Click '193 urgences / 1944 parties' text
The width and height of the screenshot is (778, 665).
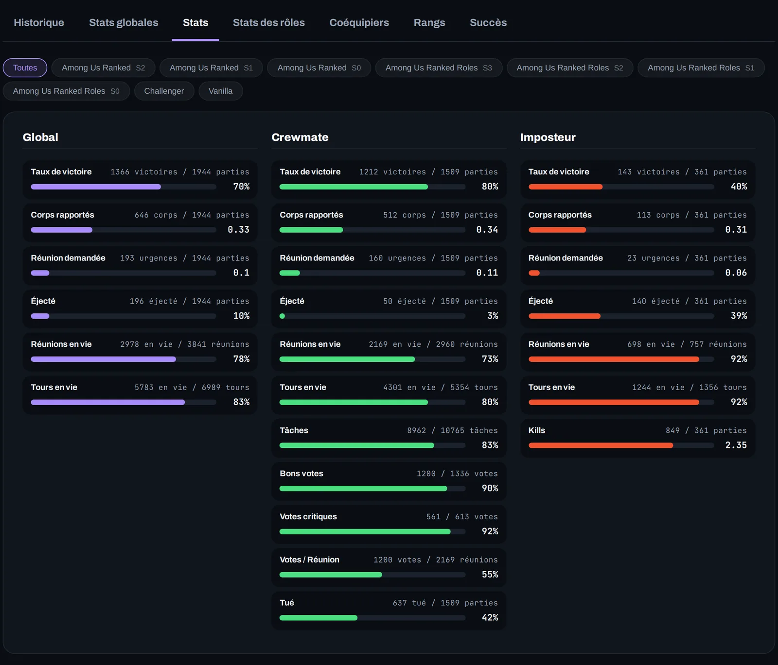[185, 258]
